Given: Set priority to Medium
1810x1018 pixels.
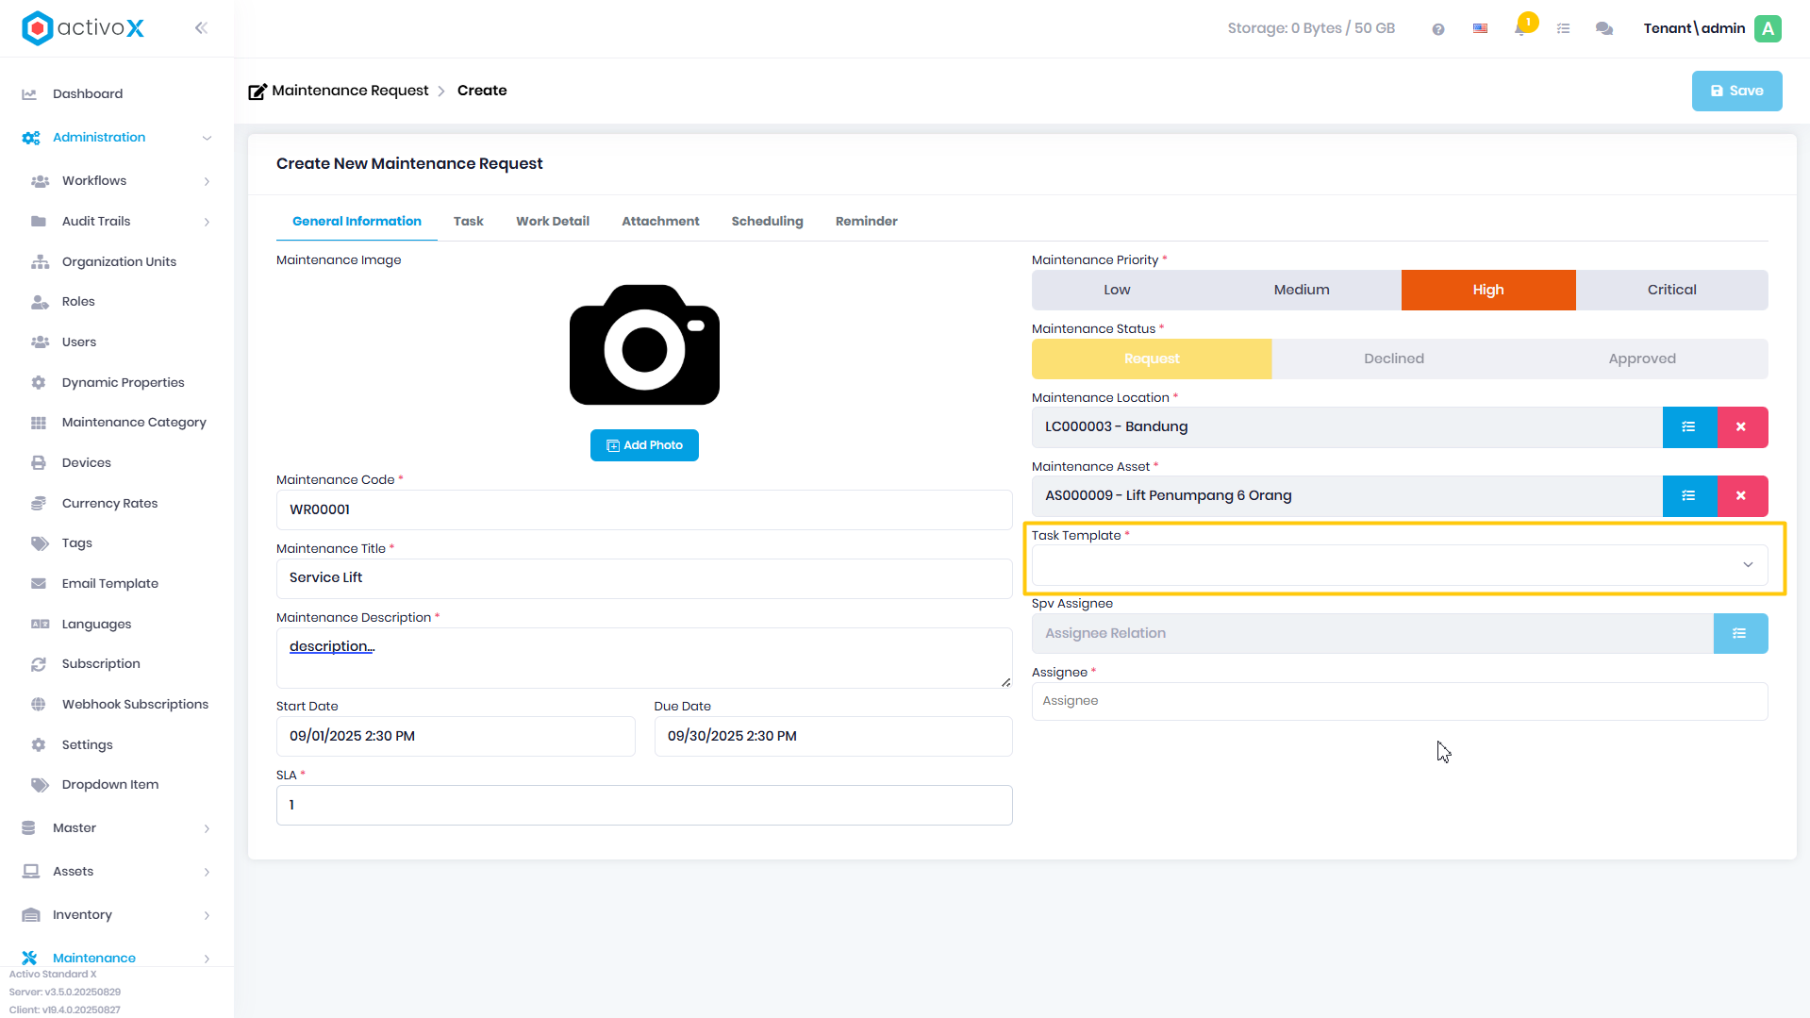Looking at the screenshot, I should [x=1302, y=291].
